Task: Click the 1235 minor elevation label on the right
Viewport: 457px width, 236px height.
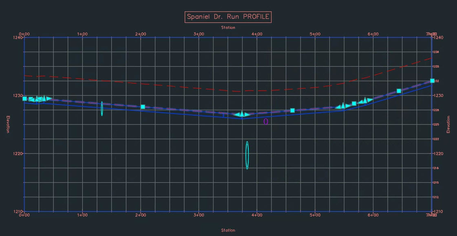Action: pos(436,66)
